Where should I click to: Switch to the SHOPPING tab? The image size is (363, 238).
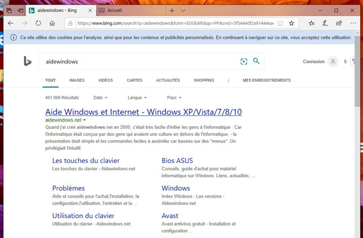[x=204, y=81]
